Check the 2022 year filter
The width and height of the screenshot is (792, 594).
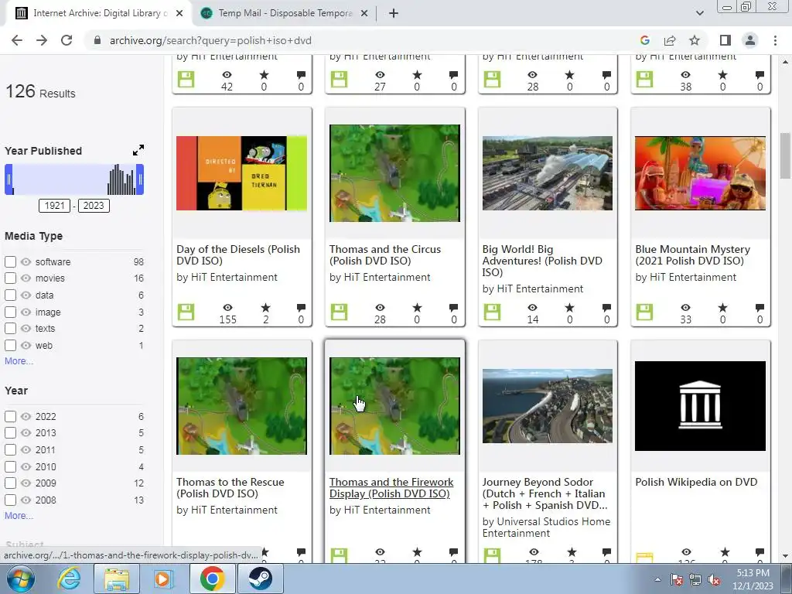click(10, 416)
